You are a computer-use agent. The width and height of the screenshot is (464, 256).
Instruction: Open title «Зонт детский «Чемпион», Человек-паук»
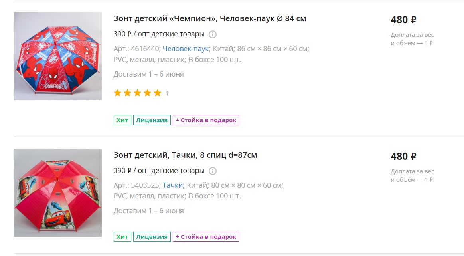(210, 18)
